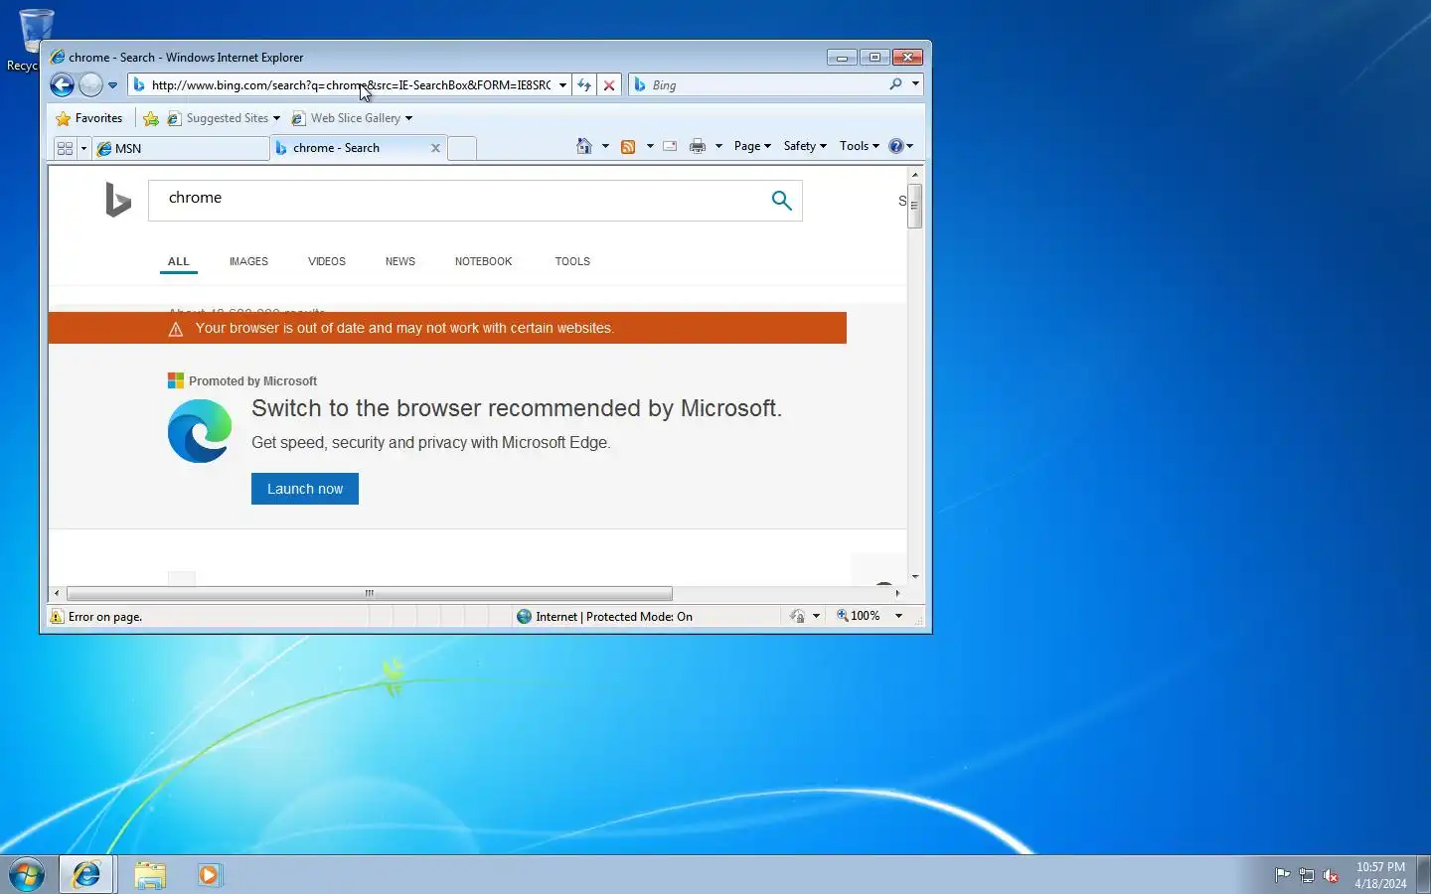
Task: Launch Windows Media Player from taskbar
Action: 210,875
